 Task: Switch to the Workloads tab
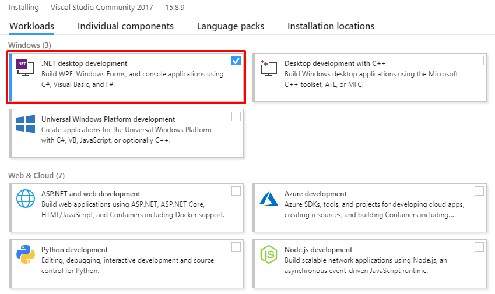point(31,26)
